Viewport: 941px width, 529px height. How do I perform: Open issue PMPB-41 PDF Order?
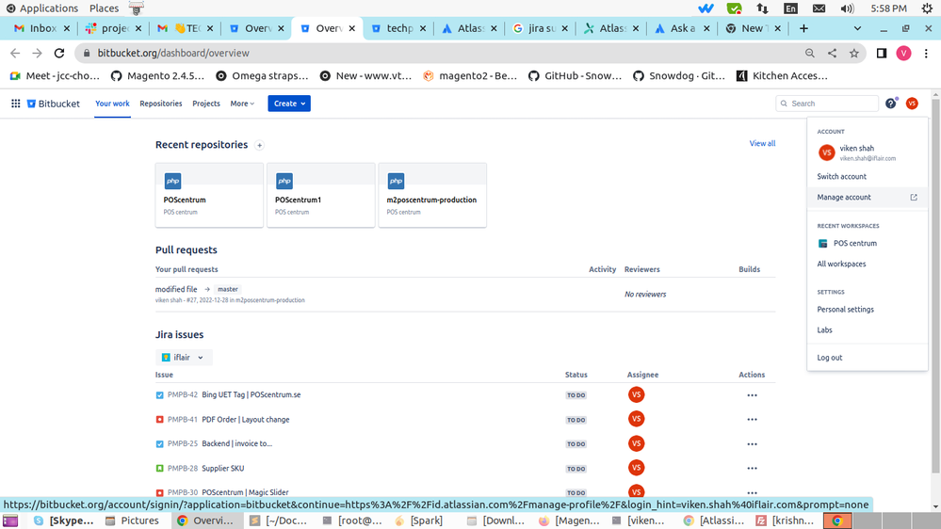(x=246, y=419)
